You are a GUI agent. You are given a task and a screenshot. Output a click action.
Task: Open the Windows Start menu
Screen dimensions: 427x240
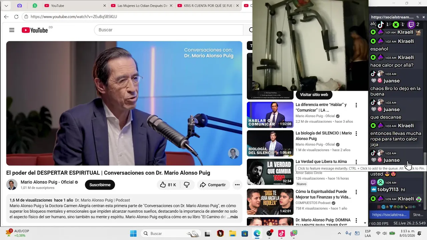133,233
